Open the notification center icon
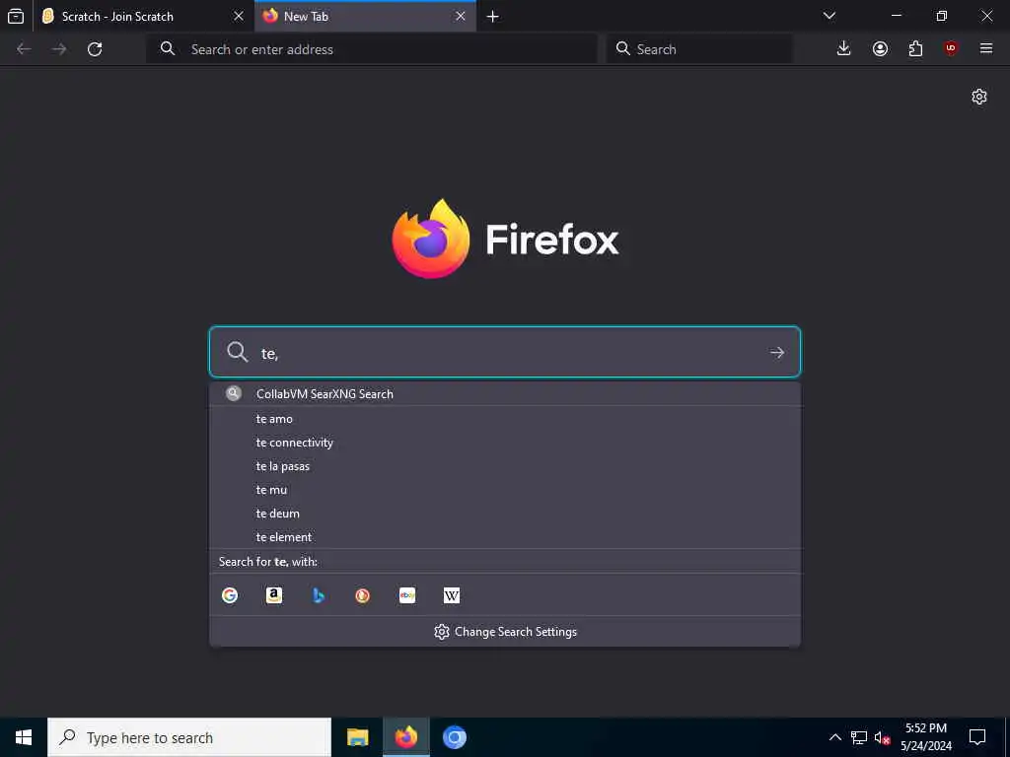 (977, 737)
